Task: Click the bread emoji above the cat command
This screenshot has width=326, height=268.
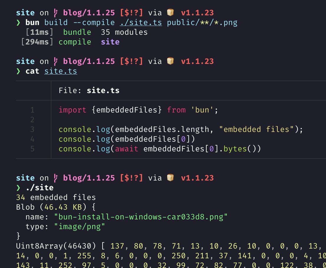Action: (x=170, y=61)
